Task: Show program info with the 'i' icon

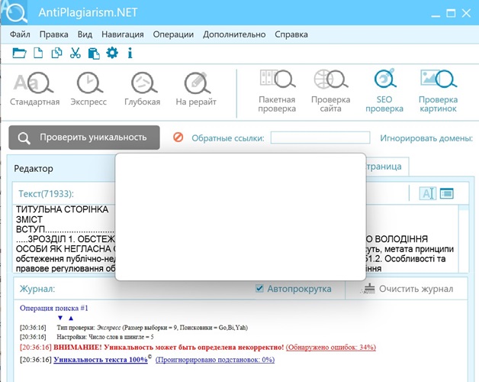Action: 130,53
